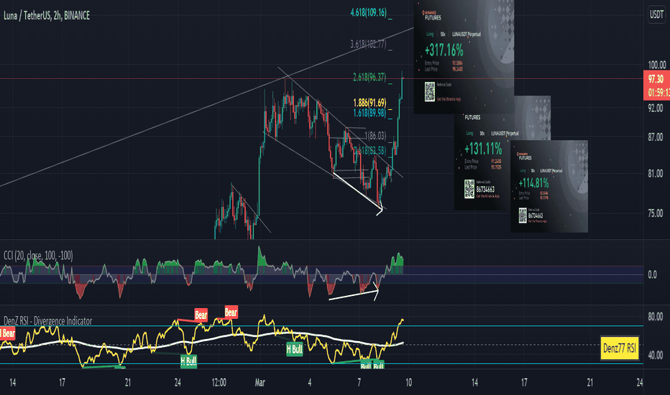Open the +131.11% Binance Futures card
The image size is (670, 395).
pyautogui.click(x=483, y=162)
